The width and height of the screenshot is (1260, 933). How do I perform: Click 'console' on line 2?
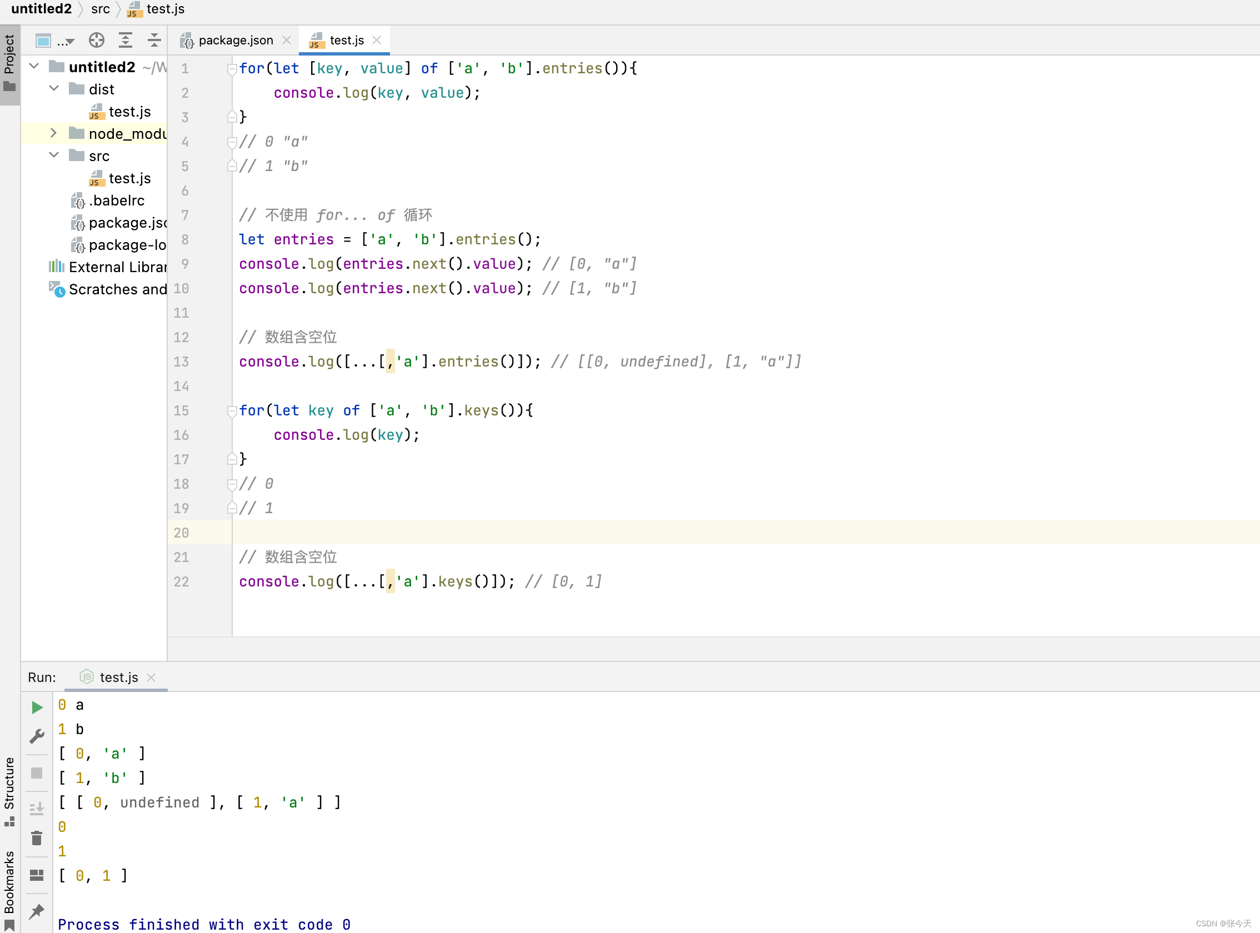click(x=304, y=93)
